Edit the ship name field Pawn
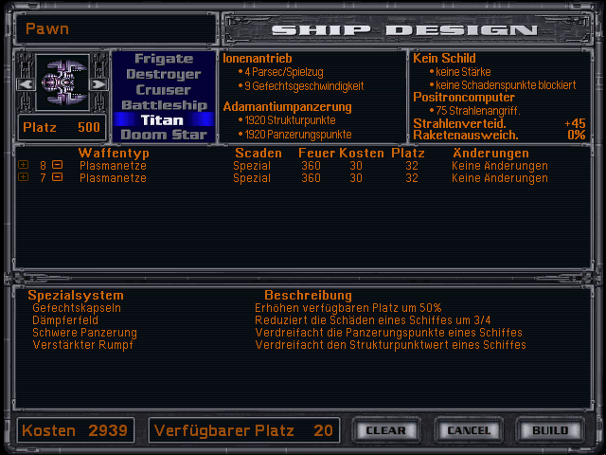This screenshot has height=455, width=606. point(114,28)
